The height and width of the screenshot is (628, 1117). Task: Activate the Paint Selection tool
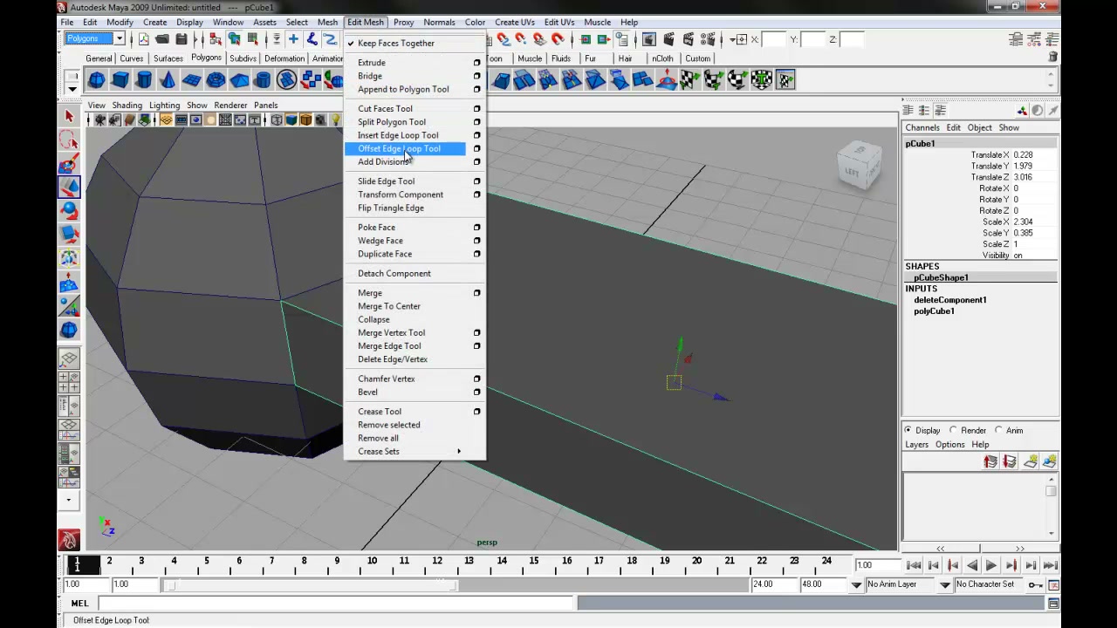click(69, 164)
